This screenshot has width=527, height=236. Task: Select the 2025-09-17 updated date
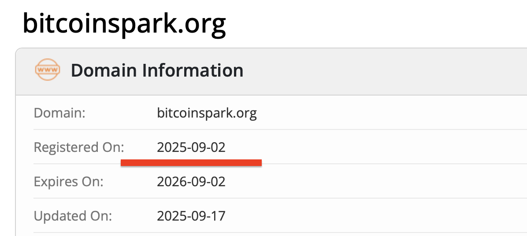[x=191, y=216]
